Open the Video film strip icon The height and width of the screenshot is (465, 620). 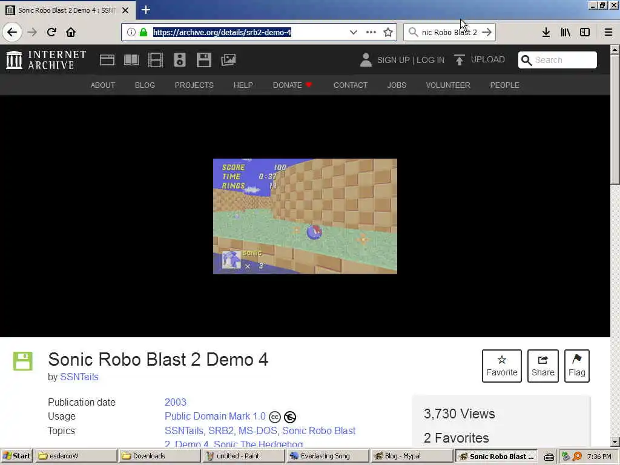[x=156, y=60]
